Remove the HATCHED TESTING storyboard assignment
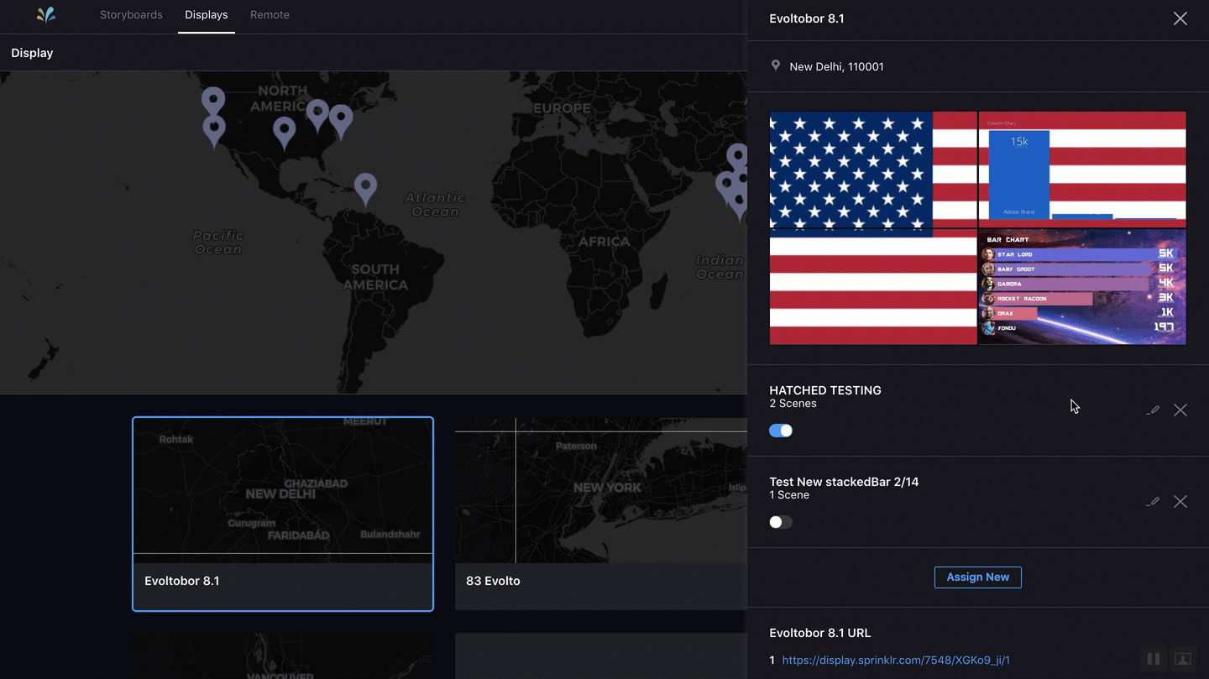The image size is (1209, 679). point(1180,410)
